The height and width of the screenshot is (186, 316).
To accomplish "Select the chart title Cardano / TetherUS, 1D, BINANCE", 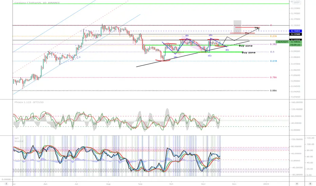I will (37, 3).
